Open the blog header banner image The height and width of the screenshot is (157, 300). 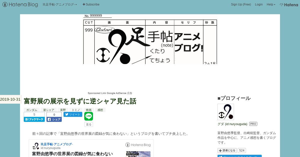pyautogui.click(x=150, y=39)
